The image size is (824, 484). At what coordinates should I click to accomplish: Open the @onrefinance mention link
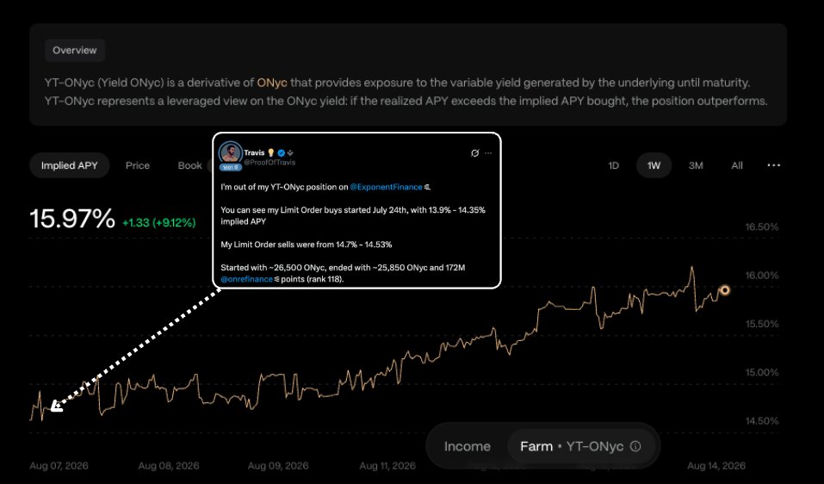point(246,279)
